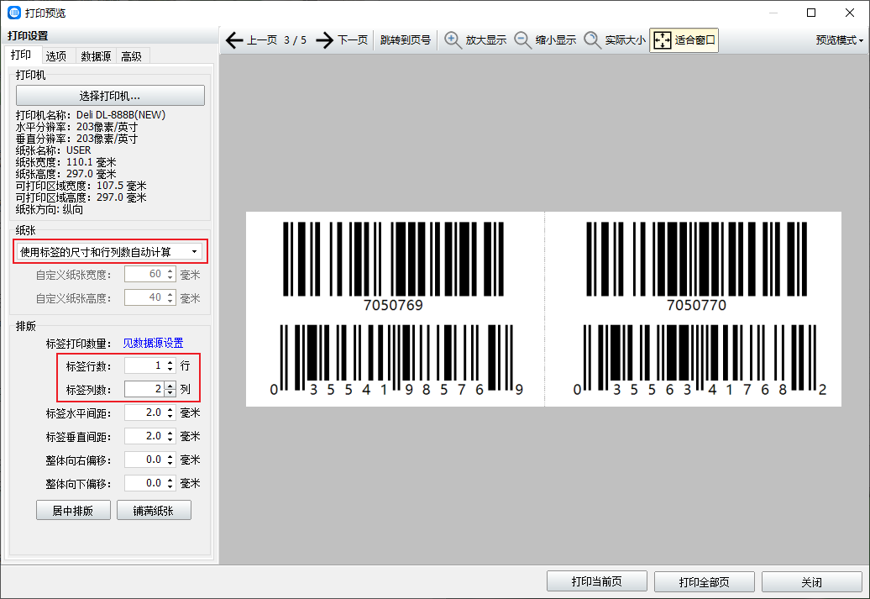Image resolution: width=870 pixels, height=599 pixels.
Task: Click the 缩小显示 label
Action: coord(556,40)
